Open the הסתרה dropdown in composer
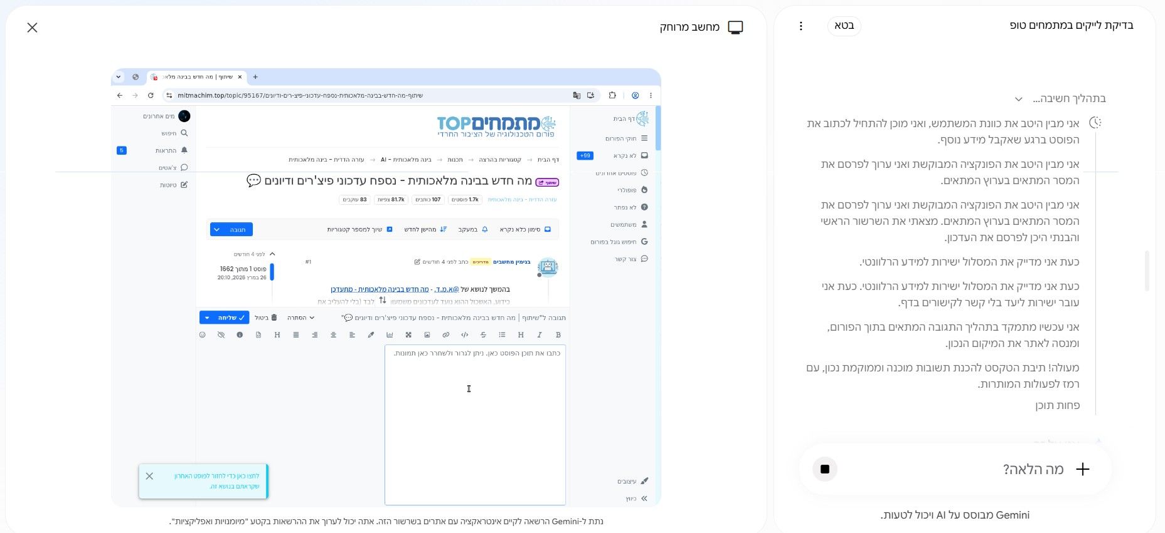This screenshot has width=1165, height=533. [x=301, y=318]
